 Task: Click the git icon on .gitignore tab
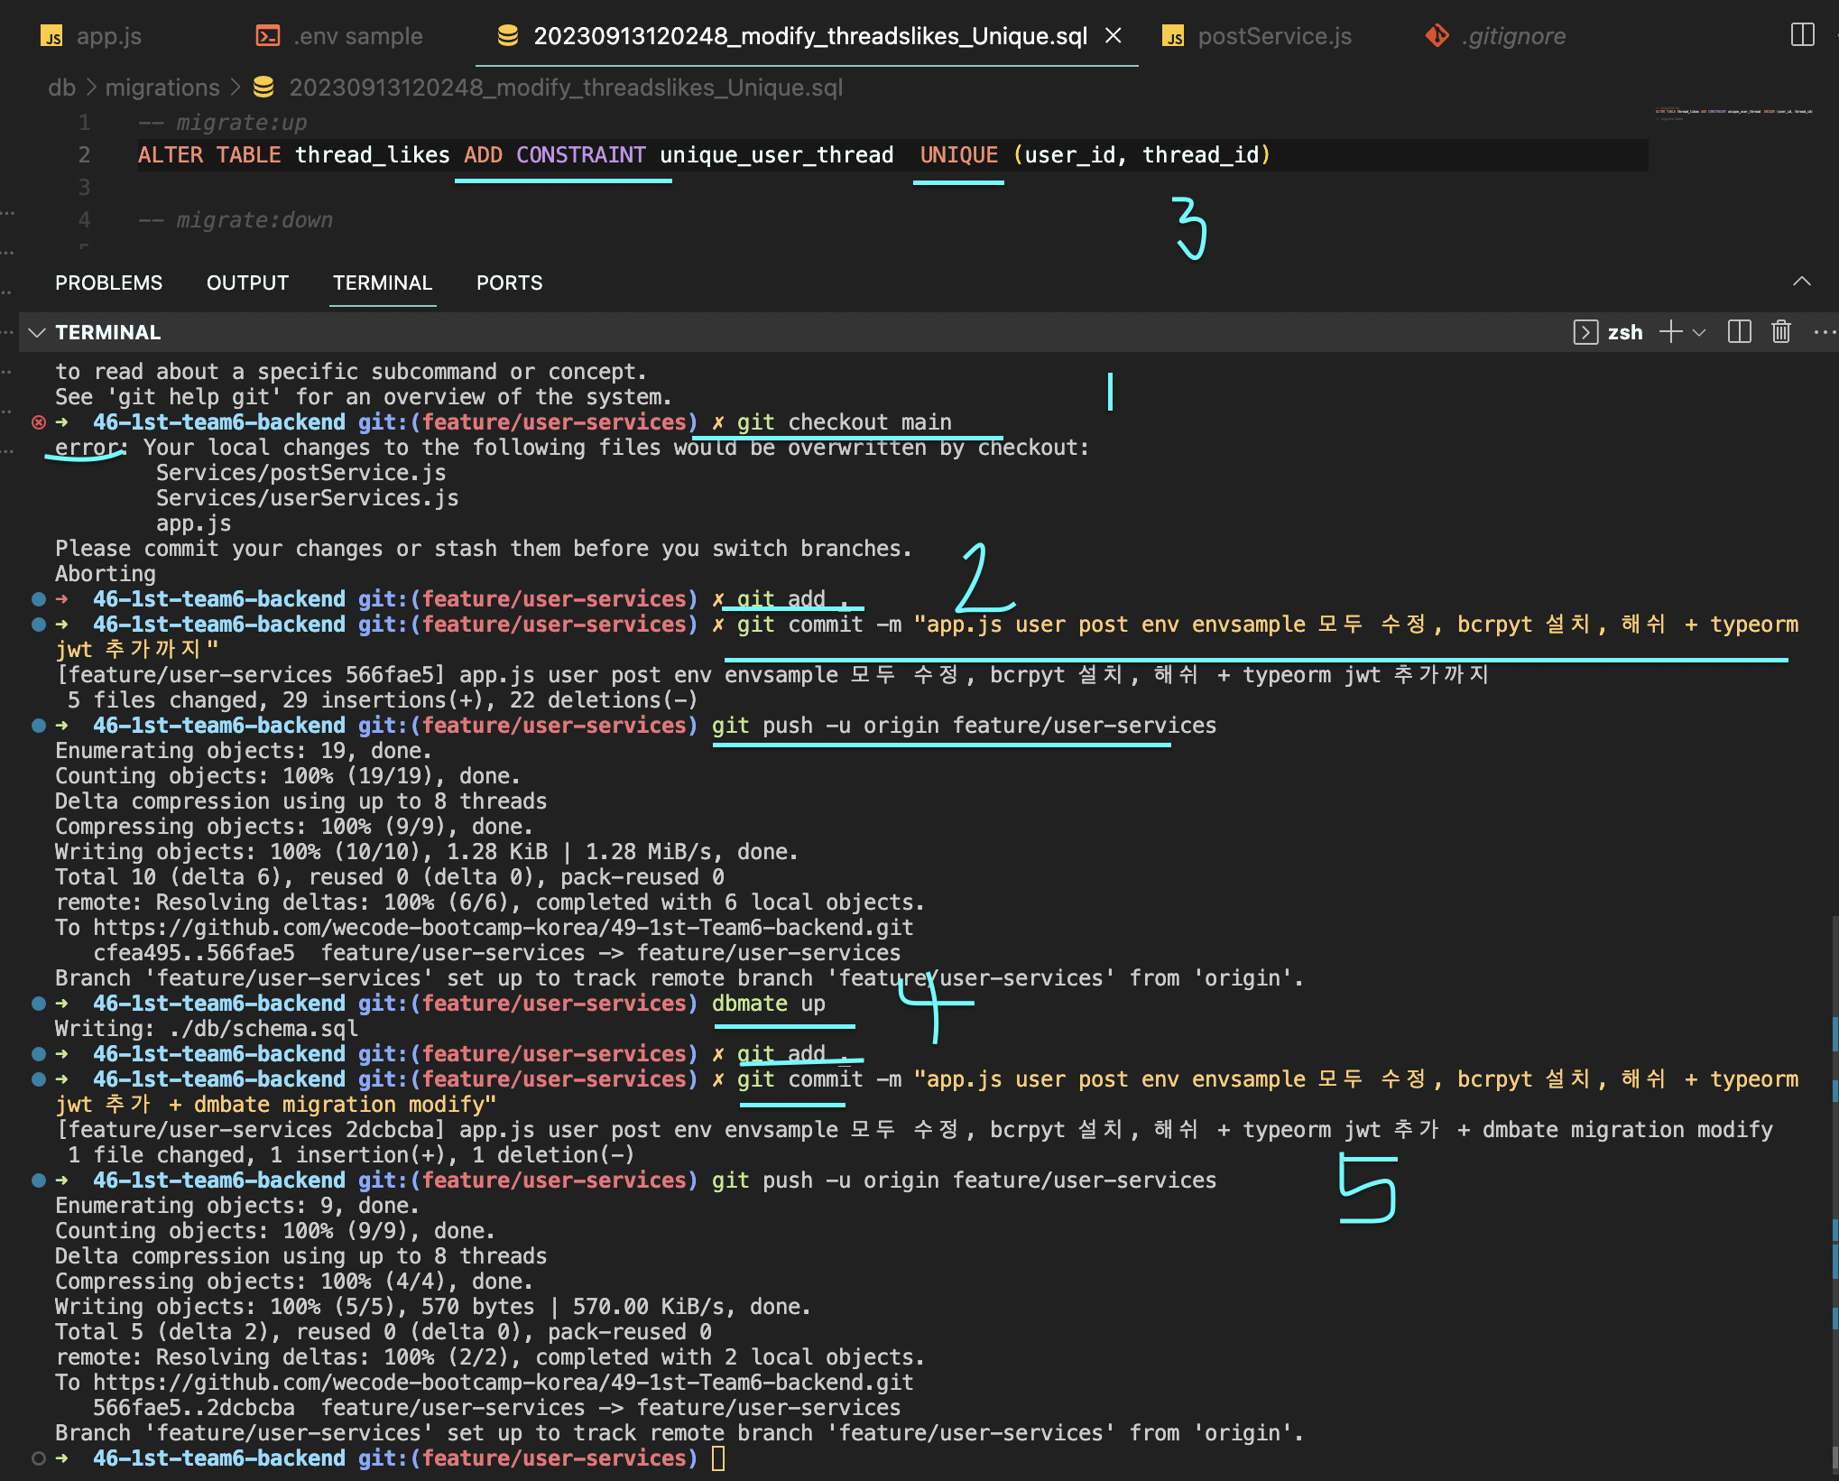[1437, 36]
